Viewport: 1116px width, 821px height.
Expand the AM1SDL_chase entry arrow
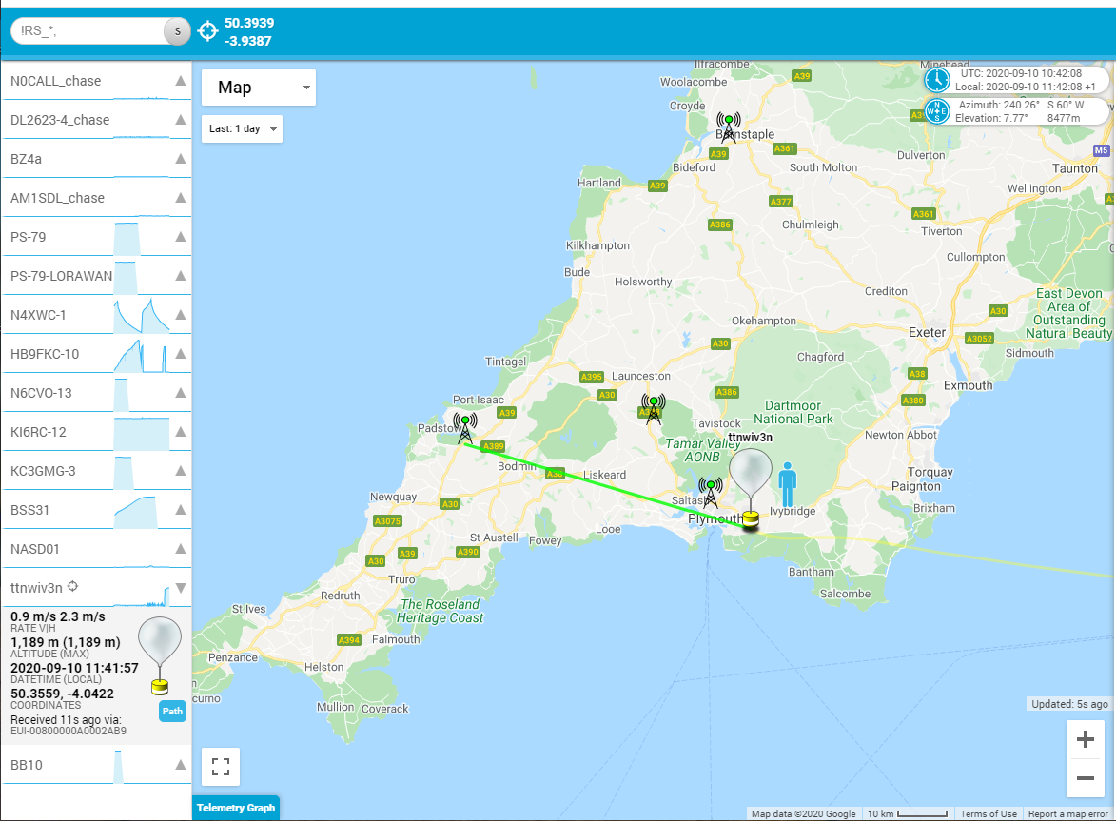point(181,198)
